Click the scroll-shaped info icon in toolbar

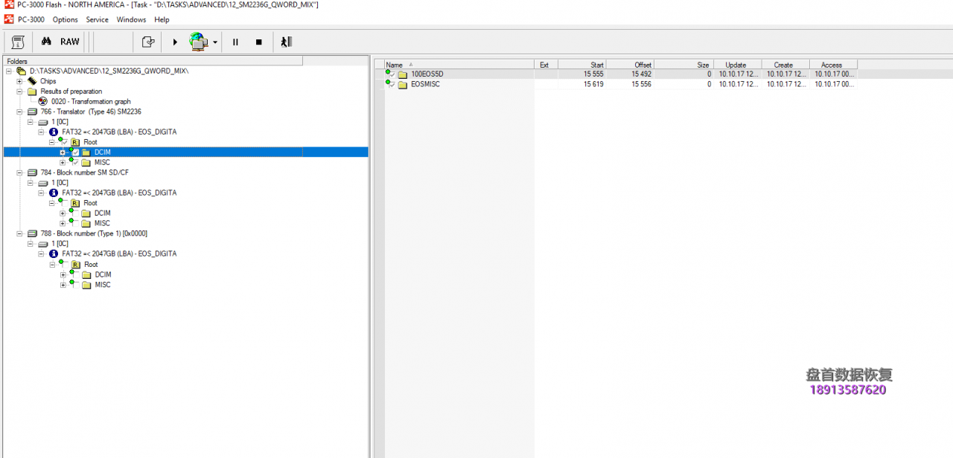pos(19,42)
